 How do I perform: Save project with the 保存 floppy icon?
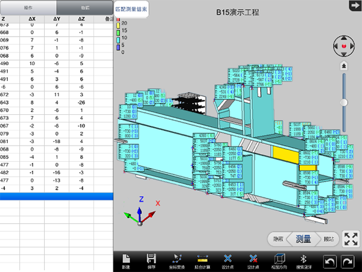151,261
